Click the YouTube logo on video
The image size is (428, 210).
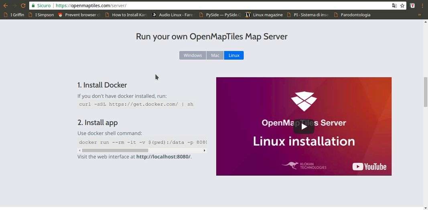369,167
